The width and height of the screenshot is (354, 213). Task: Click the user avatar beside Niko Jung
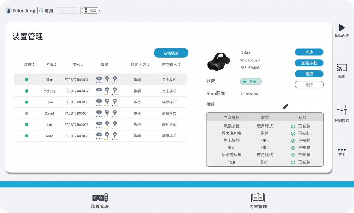(8, 11)
